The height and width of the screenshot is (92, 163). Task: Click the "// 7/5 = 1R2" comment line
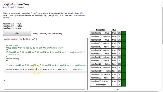tap(12, 46)
